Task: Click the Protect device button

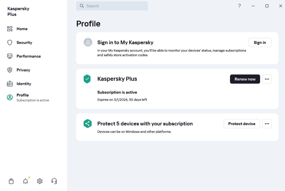Action: [x=241, y=124]
